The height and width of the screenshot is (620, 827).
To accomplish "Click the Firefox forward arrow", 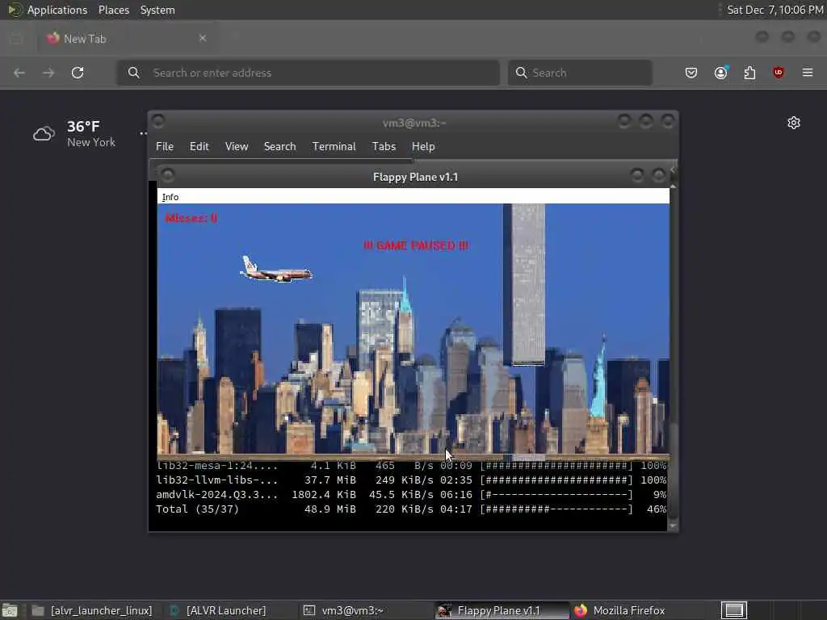I will pyautogui.click(x=48, y=73).
